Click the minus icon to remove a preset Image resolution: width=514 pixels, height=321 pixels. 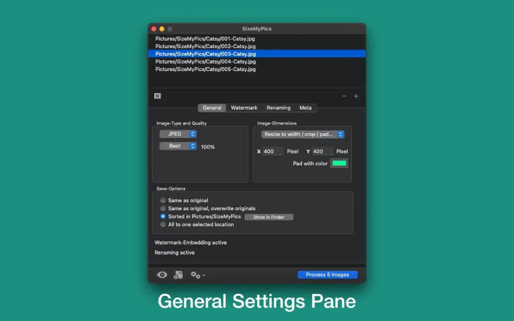[344, 96]
